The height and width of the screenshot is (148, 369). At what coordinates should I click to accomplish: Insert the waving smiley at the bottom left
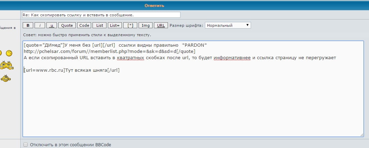click(x=6, y=78)
